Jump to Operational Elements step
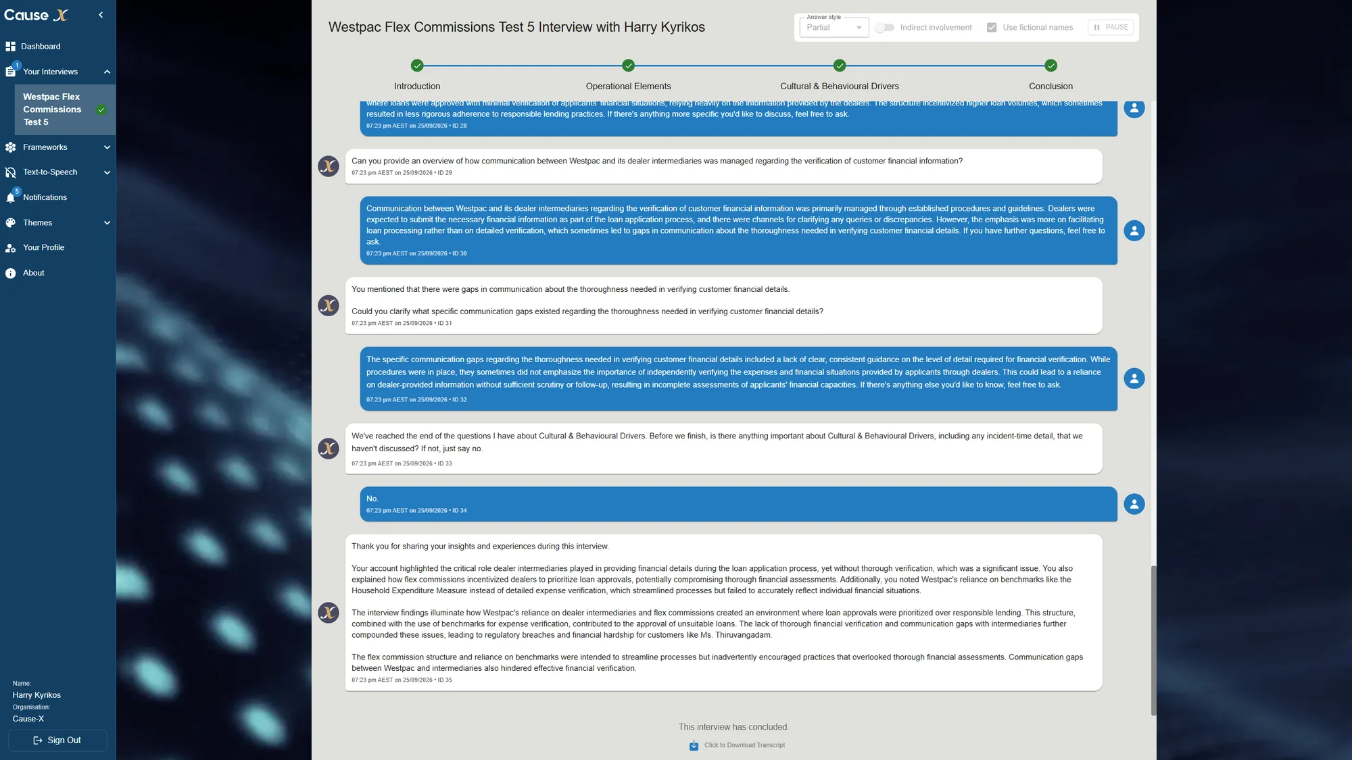 pyautogui.click(x=628, y=66)
